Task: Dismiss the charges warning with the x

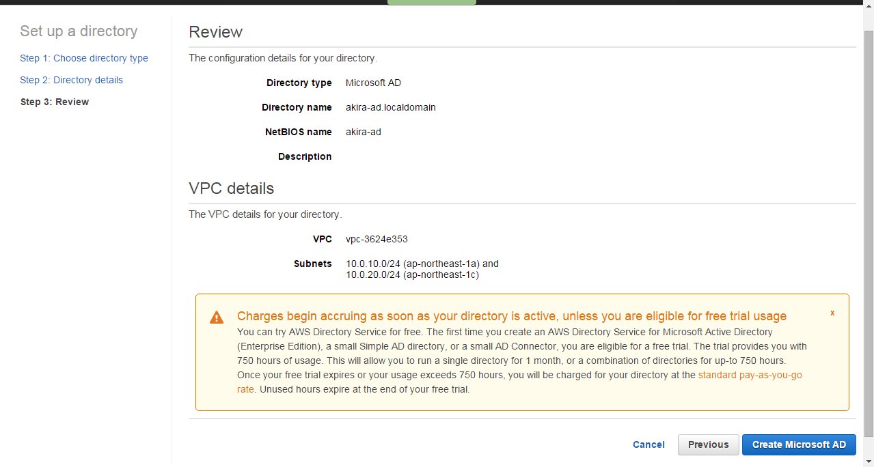Action: [832, 313]
